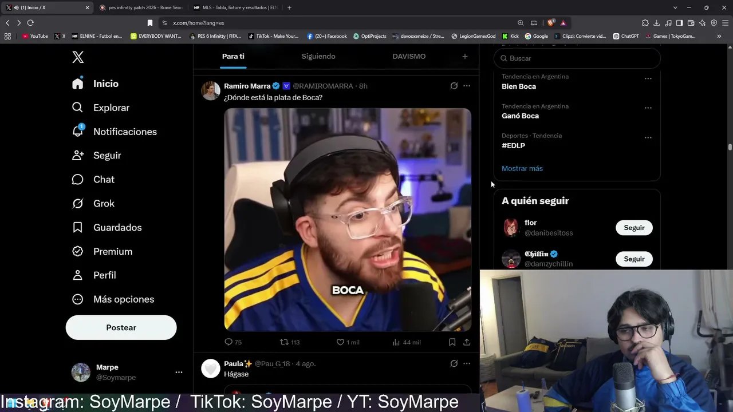
Task: Toggle Brave Shields lion icon
Action: click(551, 23)
